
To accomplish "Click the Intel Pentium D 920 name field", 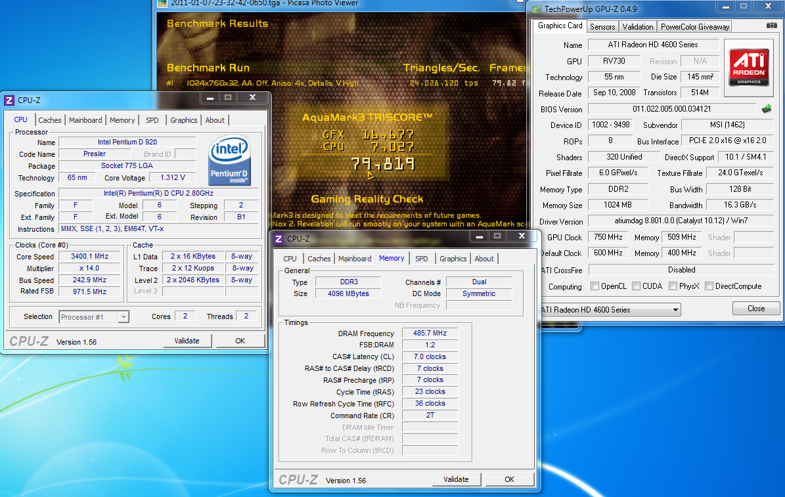I will coord(127,142).
